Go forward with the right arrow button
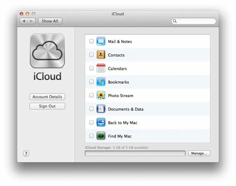 (31, 21)
